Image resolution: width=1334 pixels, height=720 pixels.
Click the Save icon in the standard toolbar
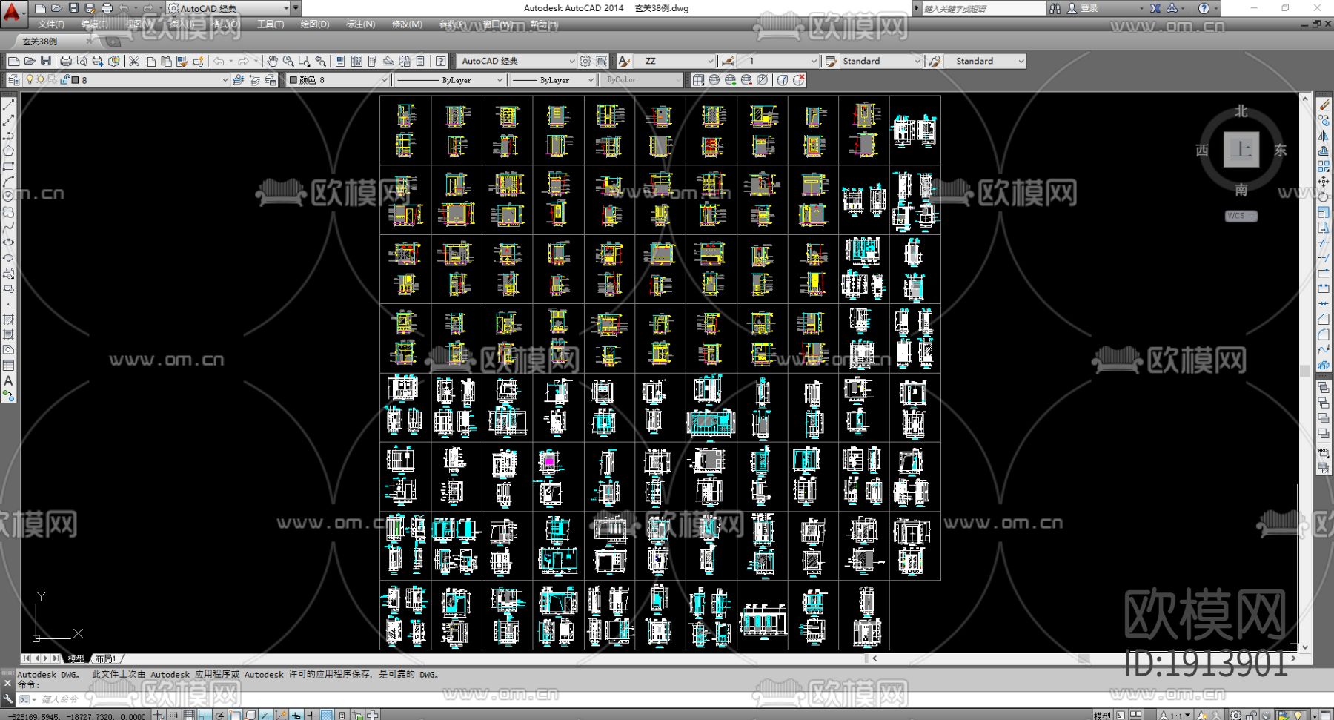(46, 61)
